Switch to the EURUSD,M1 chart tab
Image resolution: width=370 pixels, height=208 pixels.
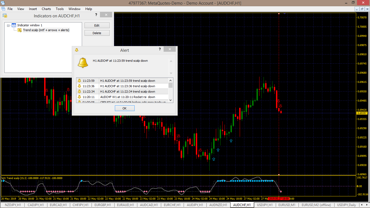point(287,205)
